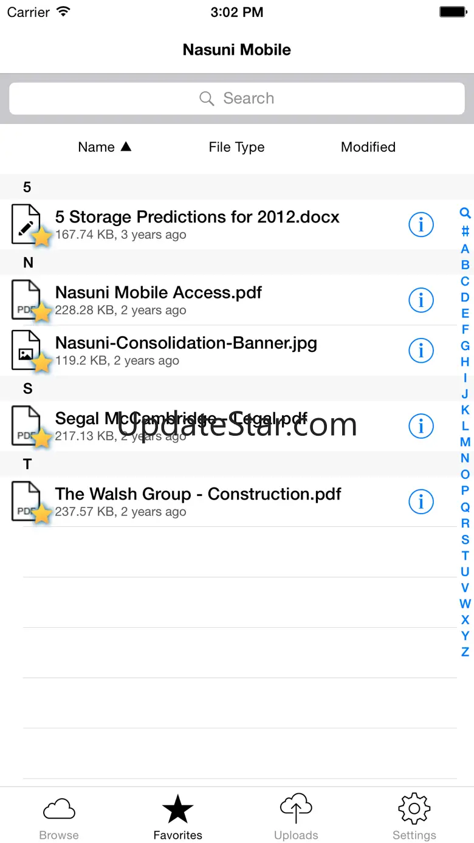474x843 pixels.
Task: Show info for Nasuni Mobile Access.pdf
Action: tap(421, 300)
